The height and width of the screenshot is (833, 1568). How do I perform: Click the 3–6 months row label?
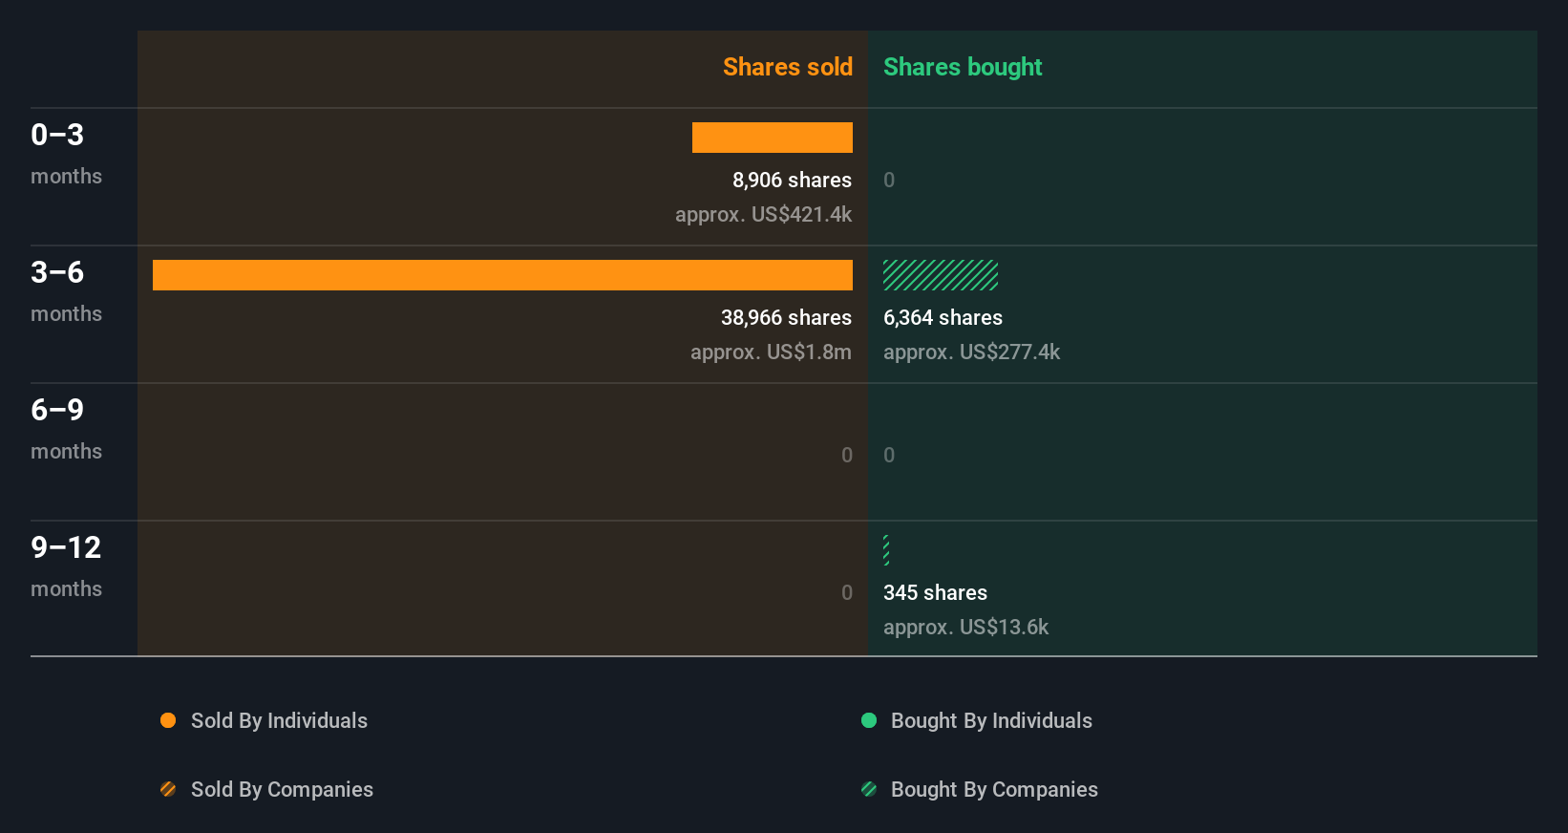coord(66,292)
